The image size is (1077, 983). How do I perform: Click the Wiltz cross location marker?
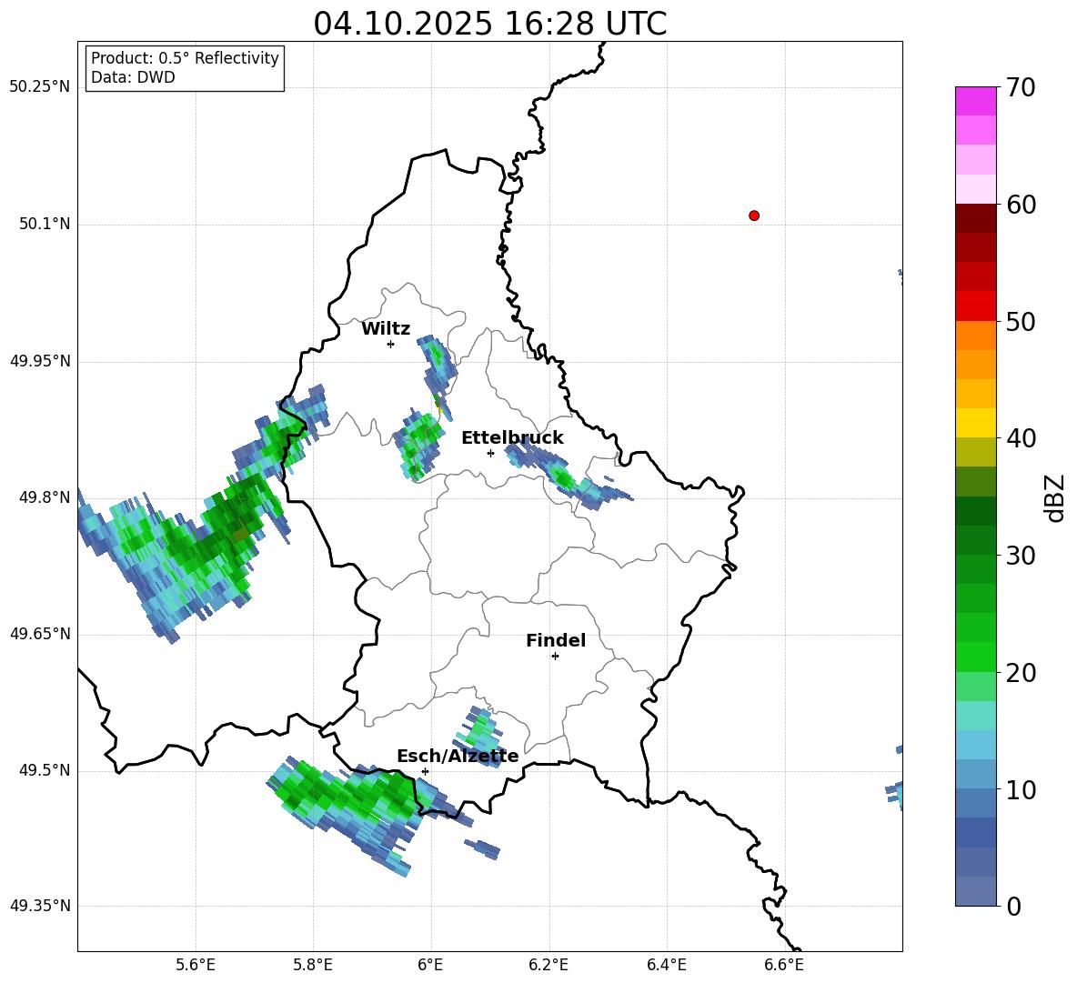tap(391, 344)
